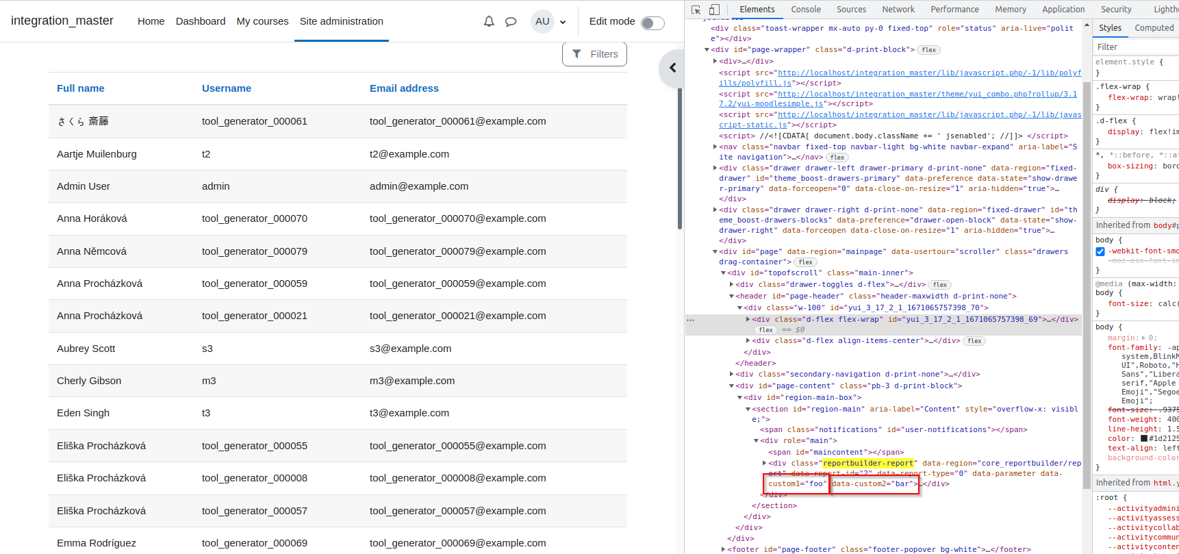The image size is (1179, 554).
Task: Switch to the Console tab in DevTools
Action: point(806,10)
